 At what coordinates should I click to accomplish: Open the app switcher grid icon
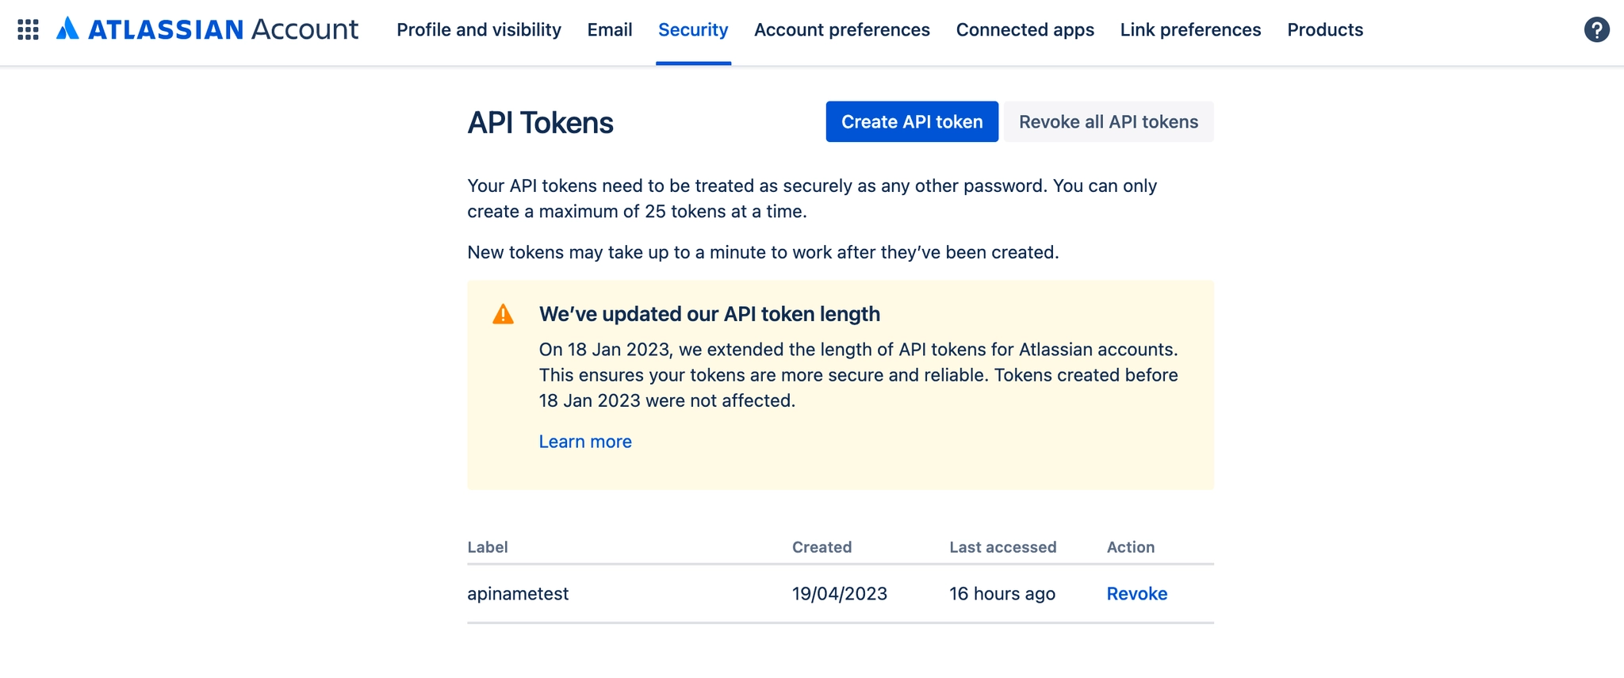[x=28, y=30]
